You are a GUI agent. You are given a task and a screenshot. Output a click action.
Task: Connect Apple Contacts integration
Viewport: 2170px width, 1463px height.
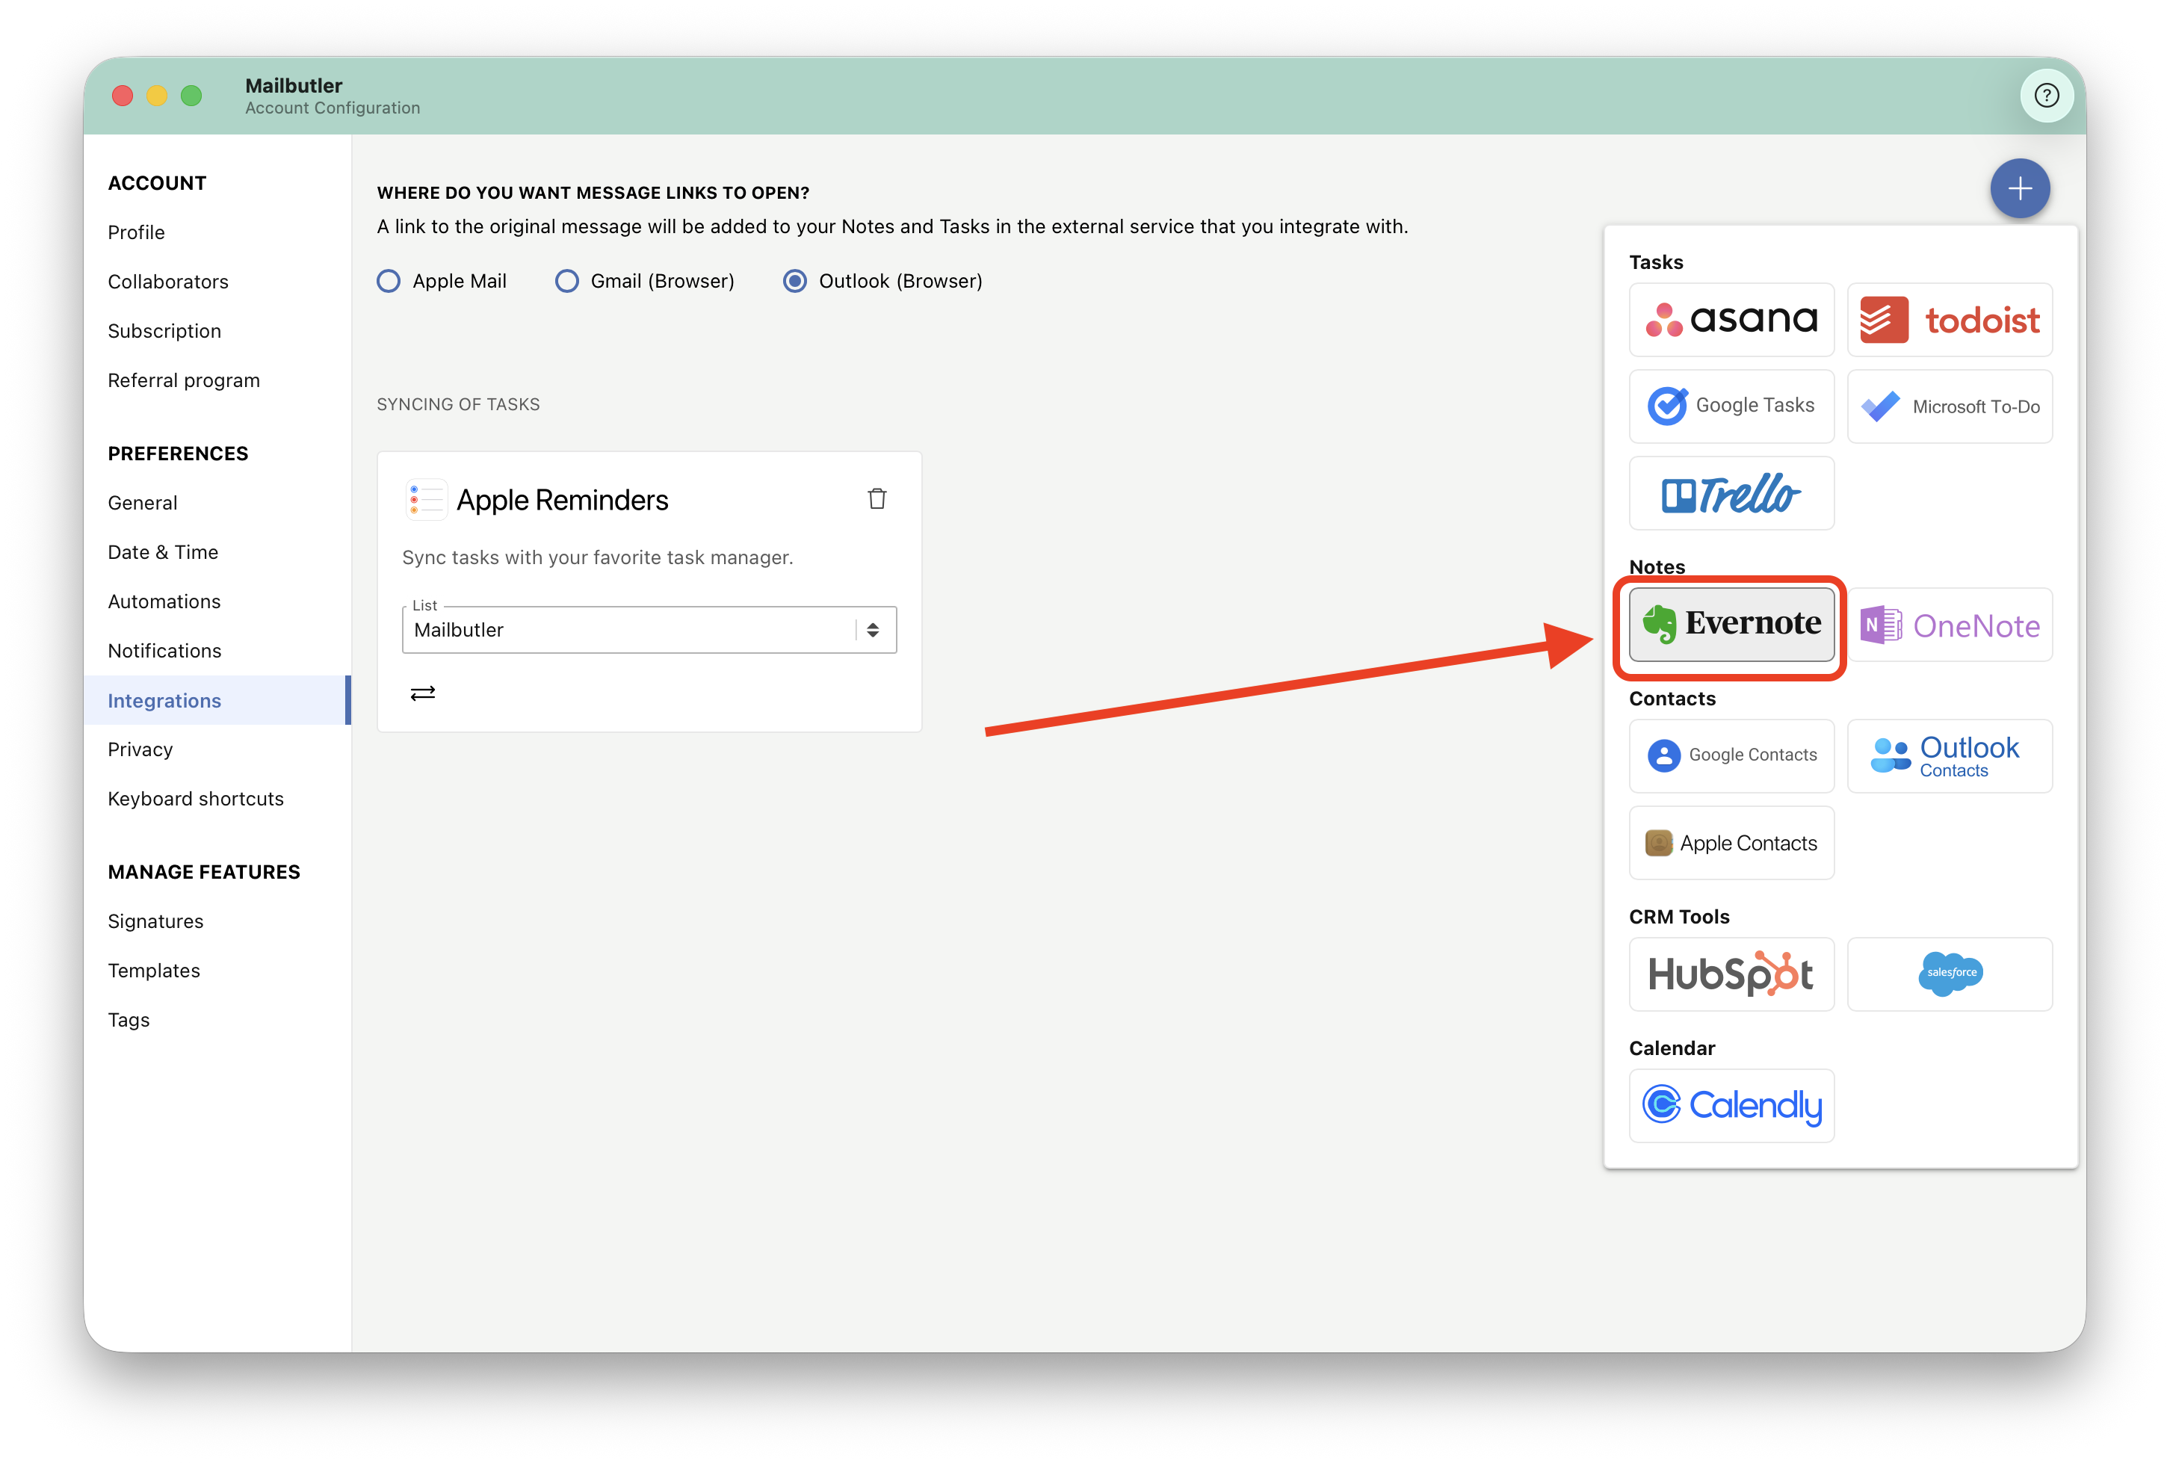click(x=1731, y=843)
